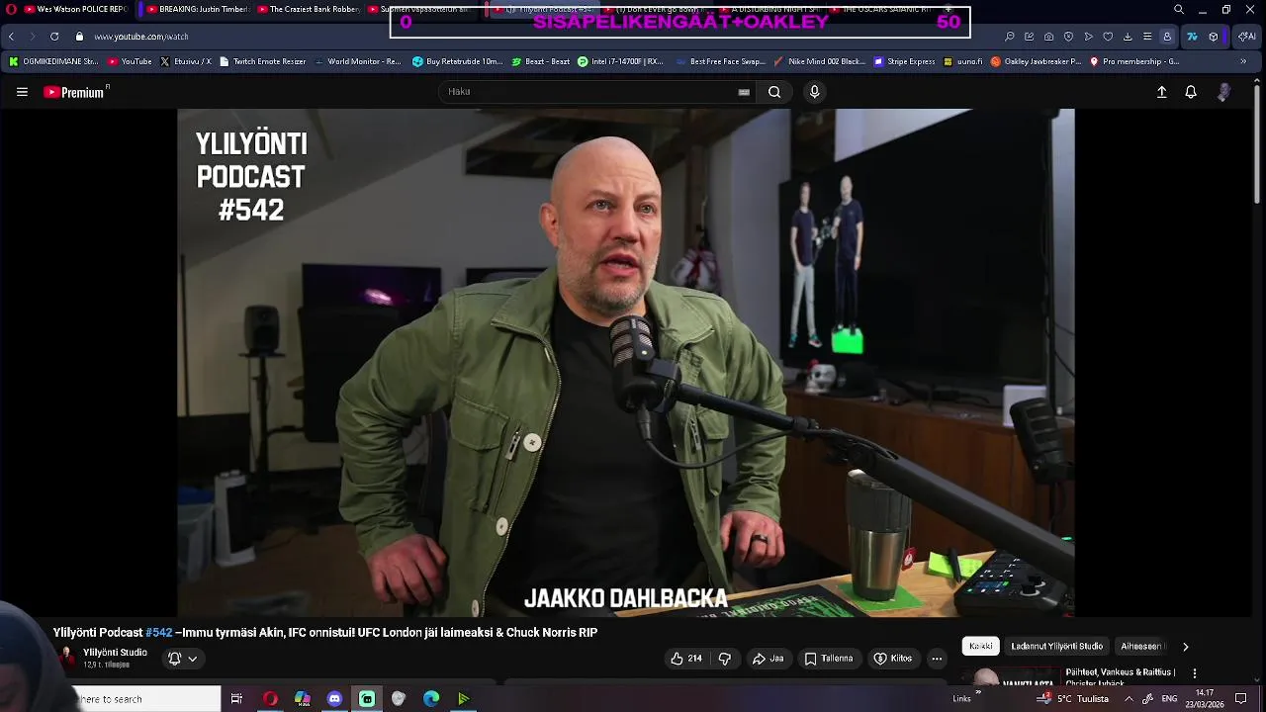Open the Stripe Express bookmark
This screenshot has height=712, width=1266.
coord(904,61)
